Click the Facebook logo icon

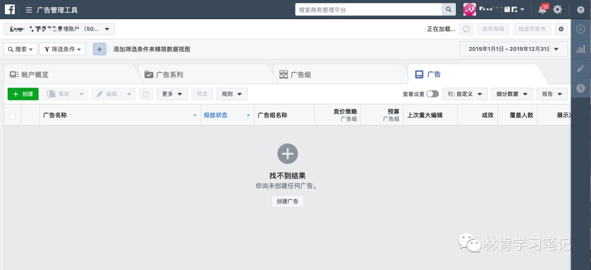pos(10,9)
